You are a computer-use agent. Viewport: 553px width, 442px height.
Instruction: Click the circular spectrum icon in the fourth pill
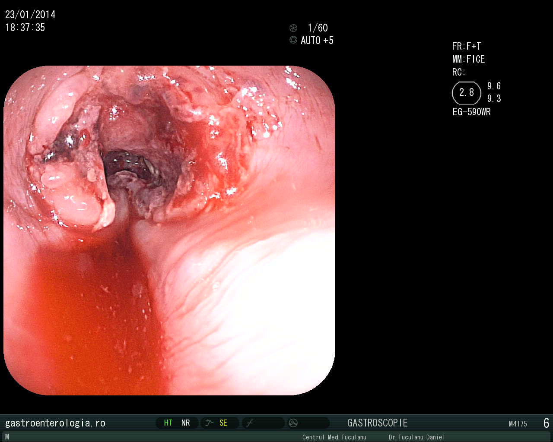coord(293,423)
